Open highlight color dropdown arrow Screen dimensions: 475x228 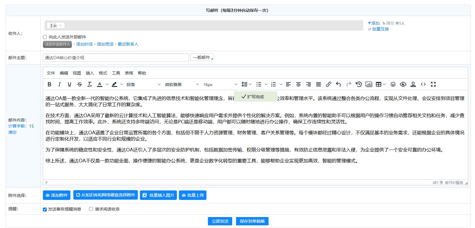[x=122, y=84]
